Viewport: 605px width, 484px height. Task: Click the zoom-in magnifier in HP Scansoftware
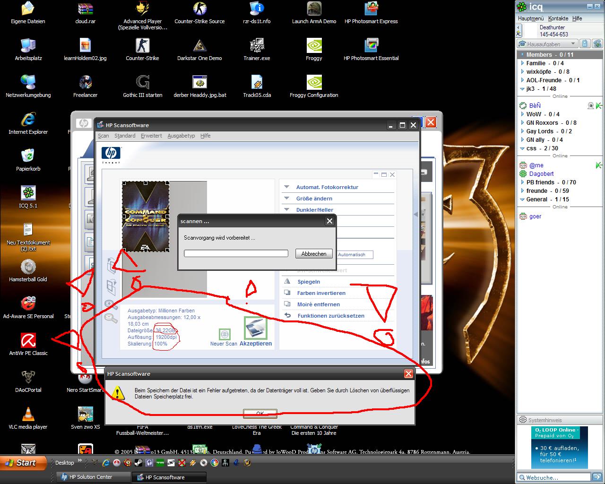tap(111, 305)
